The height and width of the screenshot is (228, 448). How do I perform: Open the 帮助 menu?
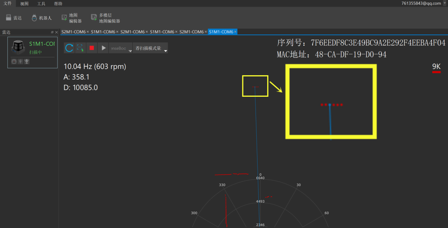pos(58,4)
